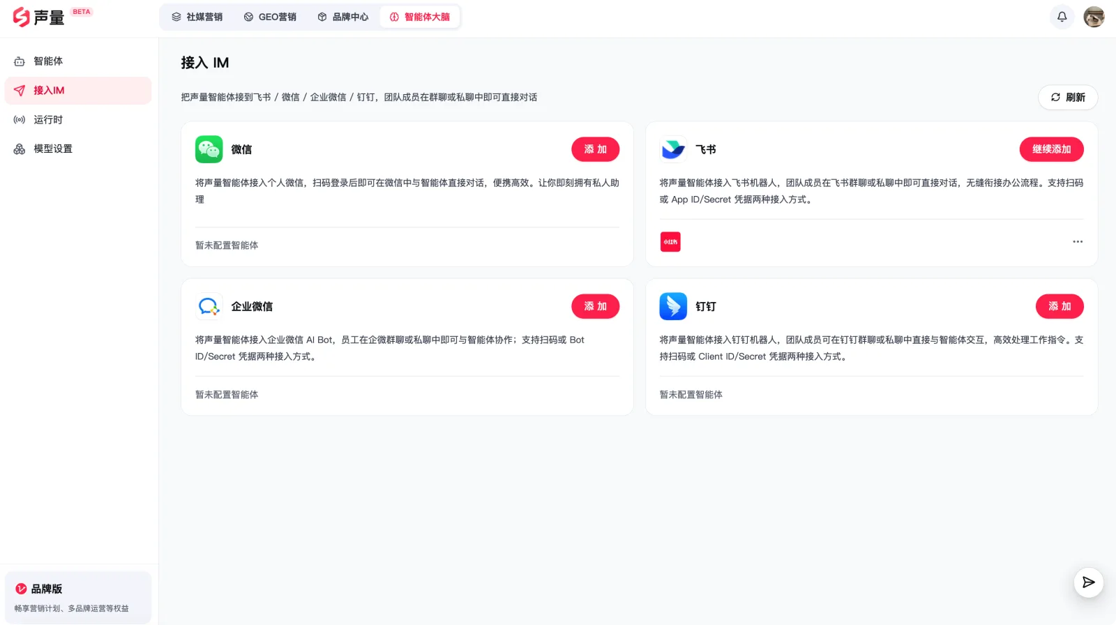The height and width of the screenshot is (625, 1116).
Task: Click the 钉钉 card title
Action: click(x=706, y=306)
